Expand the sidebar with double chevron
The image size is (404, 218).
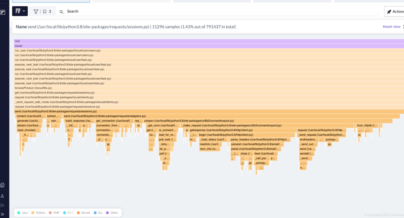tap(3, 214)
